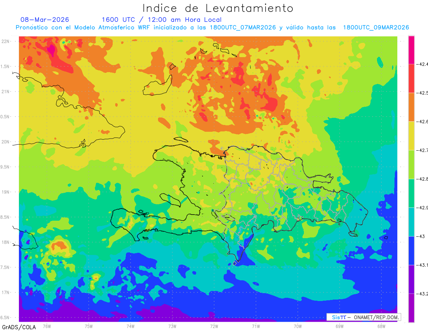Select the green colorbar swatch
428x331 pixels.
pyautogui.click(x=411, y=193)
